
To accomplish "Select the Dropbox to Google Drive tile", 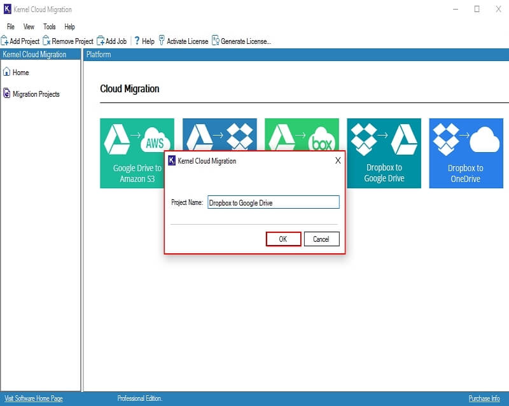I will point(384,153).
